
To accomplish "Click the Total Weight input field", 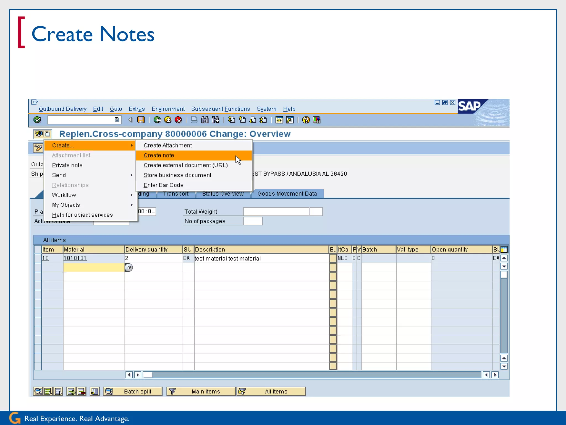I will tap(276, 212).
